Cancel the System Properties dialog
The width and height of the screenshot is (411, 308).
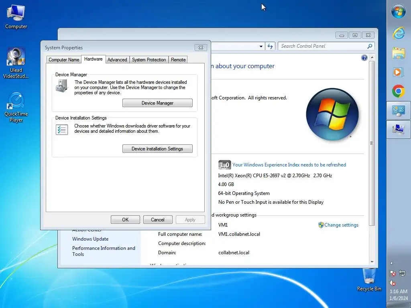[x=158, y=220]
